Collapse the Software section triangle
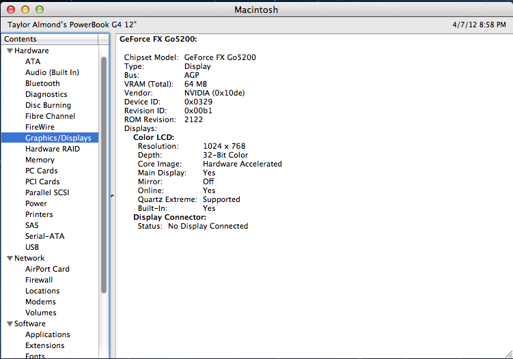The width and height of the screenshot is (513, 359). [10, 324]
